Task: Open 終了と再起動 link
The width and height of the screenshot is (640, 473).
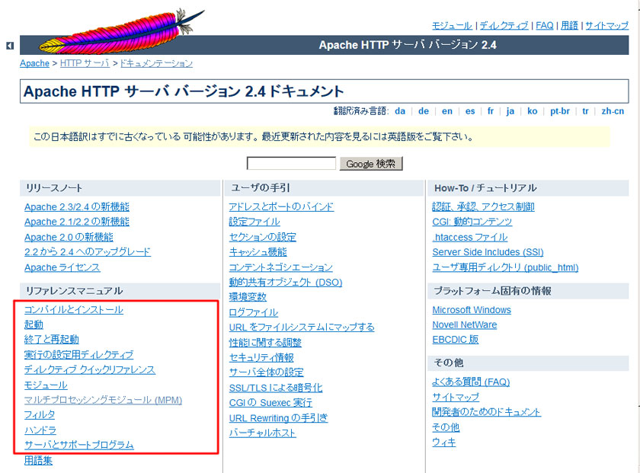Action: [x=52, y=340]
